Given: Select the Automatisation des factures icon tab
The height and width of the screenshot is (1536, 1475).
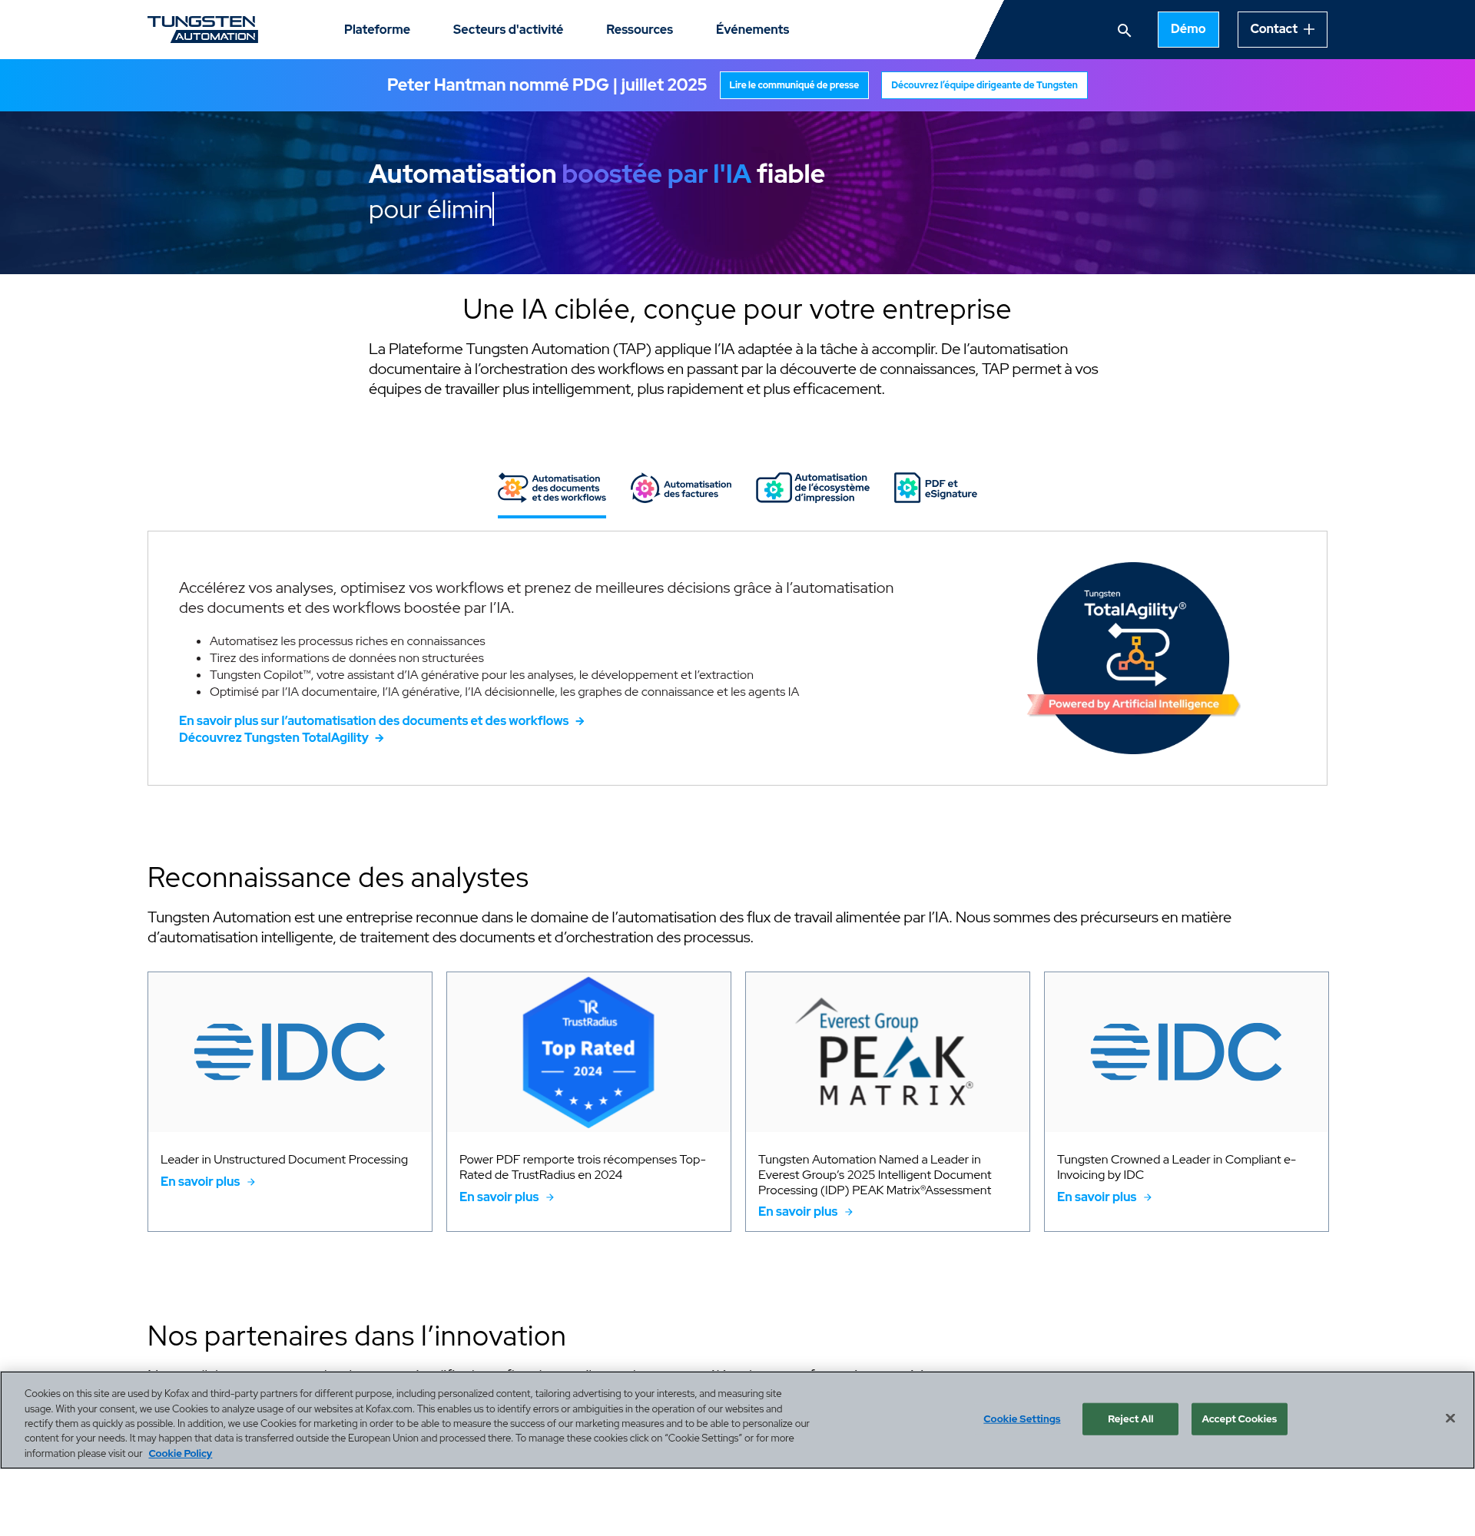Looking at the screenshot, I should click(x=645, y=488).
